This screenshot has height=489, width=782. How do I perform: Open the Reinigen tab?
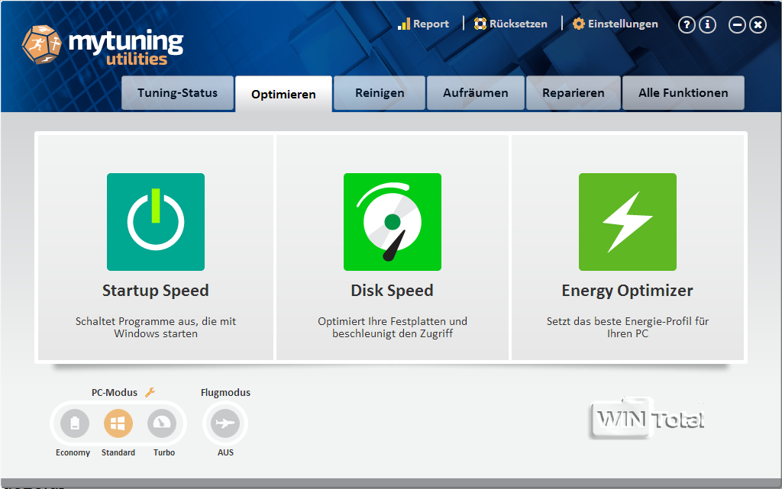pyautogui.click(x=380, y=92)
